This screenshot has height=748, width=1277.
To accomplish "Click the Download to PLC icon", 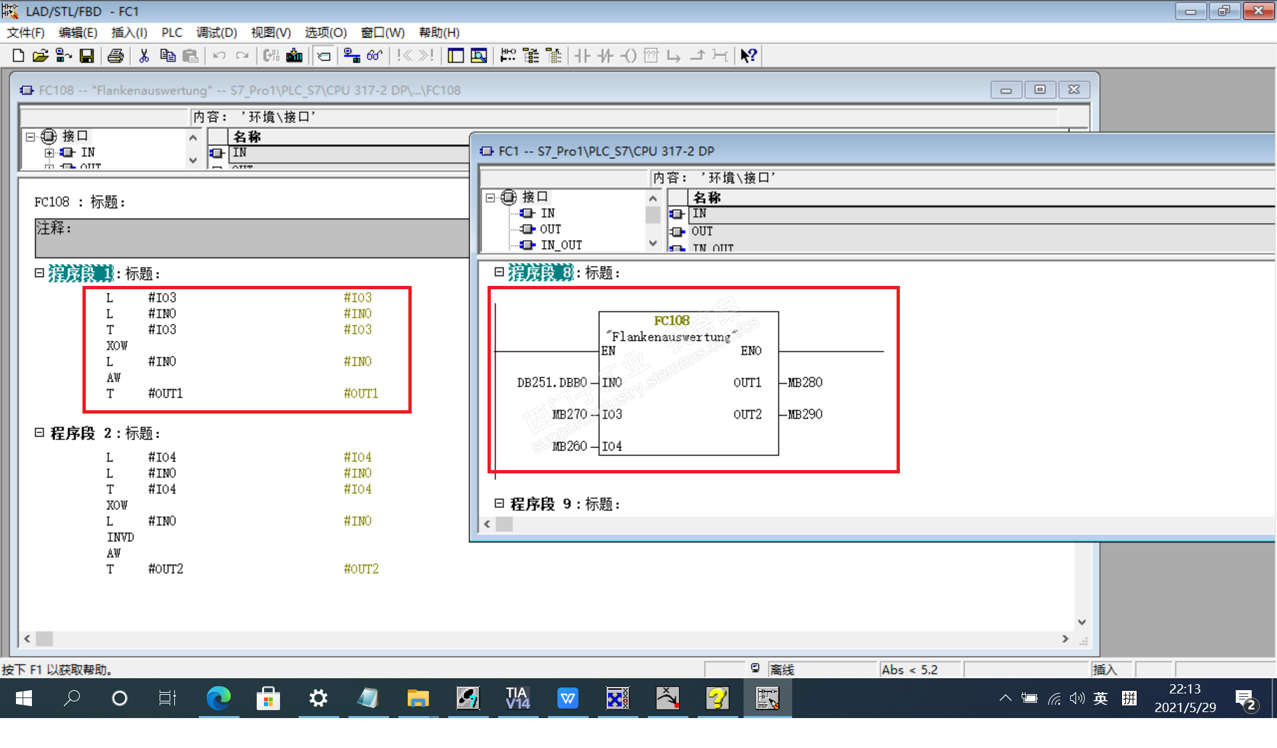I will tap(294, 56).
